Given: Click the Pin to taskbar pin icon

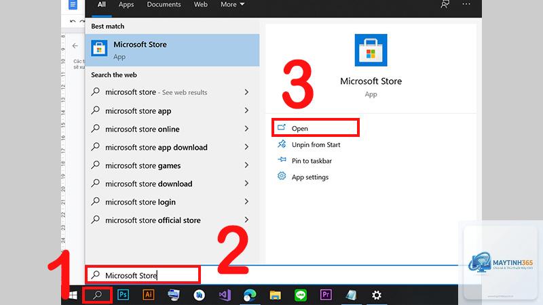Looking at the screenshot, I should pyautogui.click(x=282, y=159).
